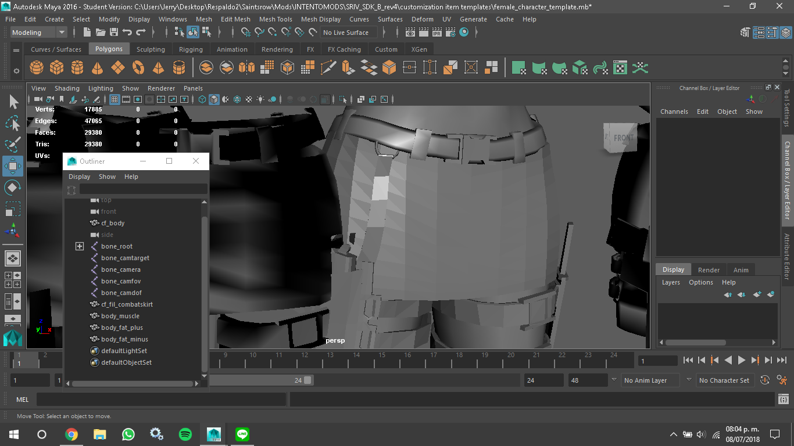Select cf_fil_combatskirt in the Outliner
This screenshot has width=794, height=446.
(x=127, y=304)
